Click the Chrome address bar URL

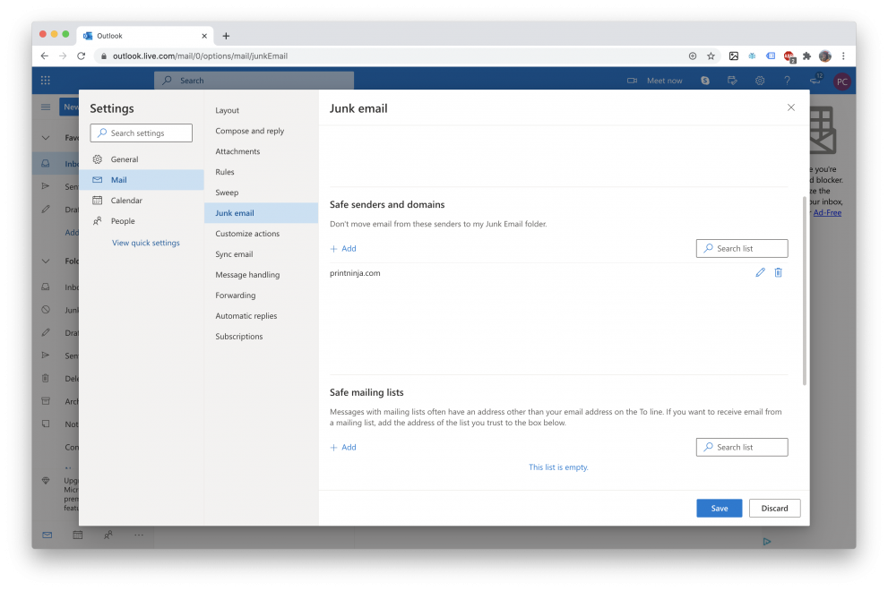point(200,56)
